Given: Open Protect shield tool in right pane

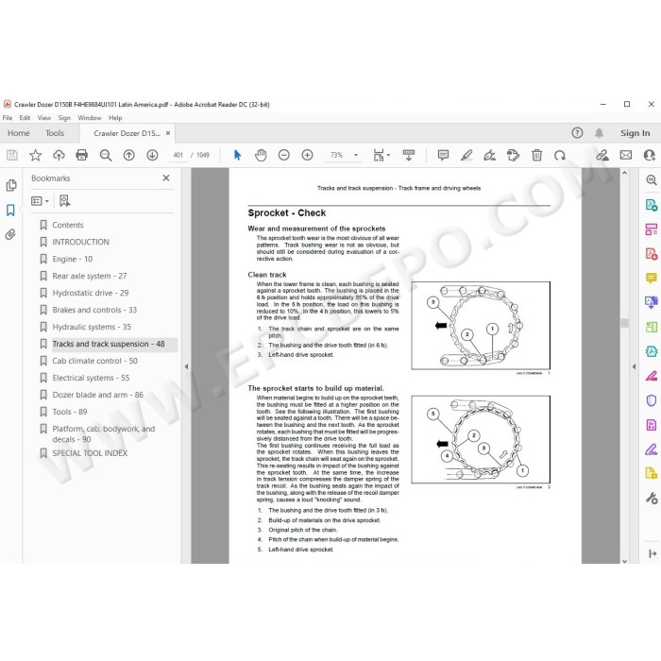Looking at the screenshot, I should (x=652, y=400).
